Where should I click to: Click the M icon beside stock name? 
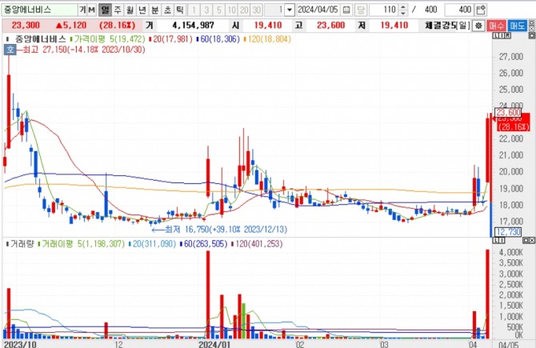pyautogui.click(x=91, y=10)
